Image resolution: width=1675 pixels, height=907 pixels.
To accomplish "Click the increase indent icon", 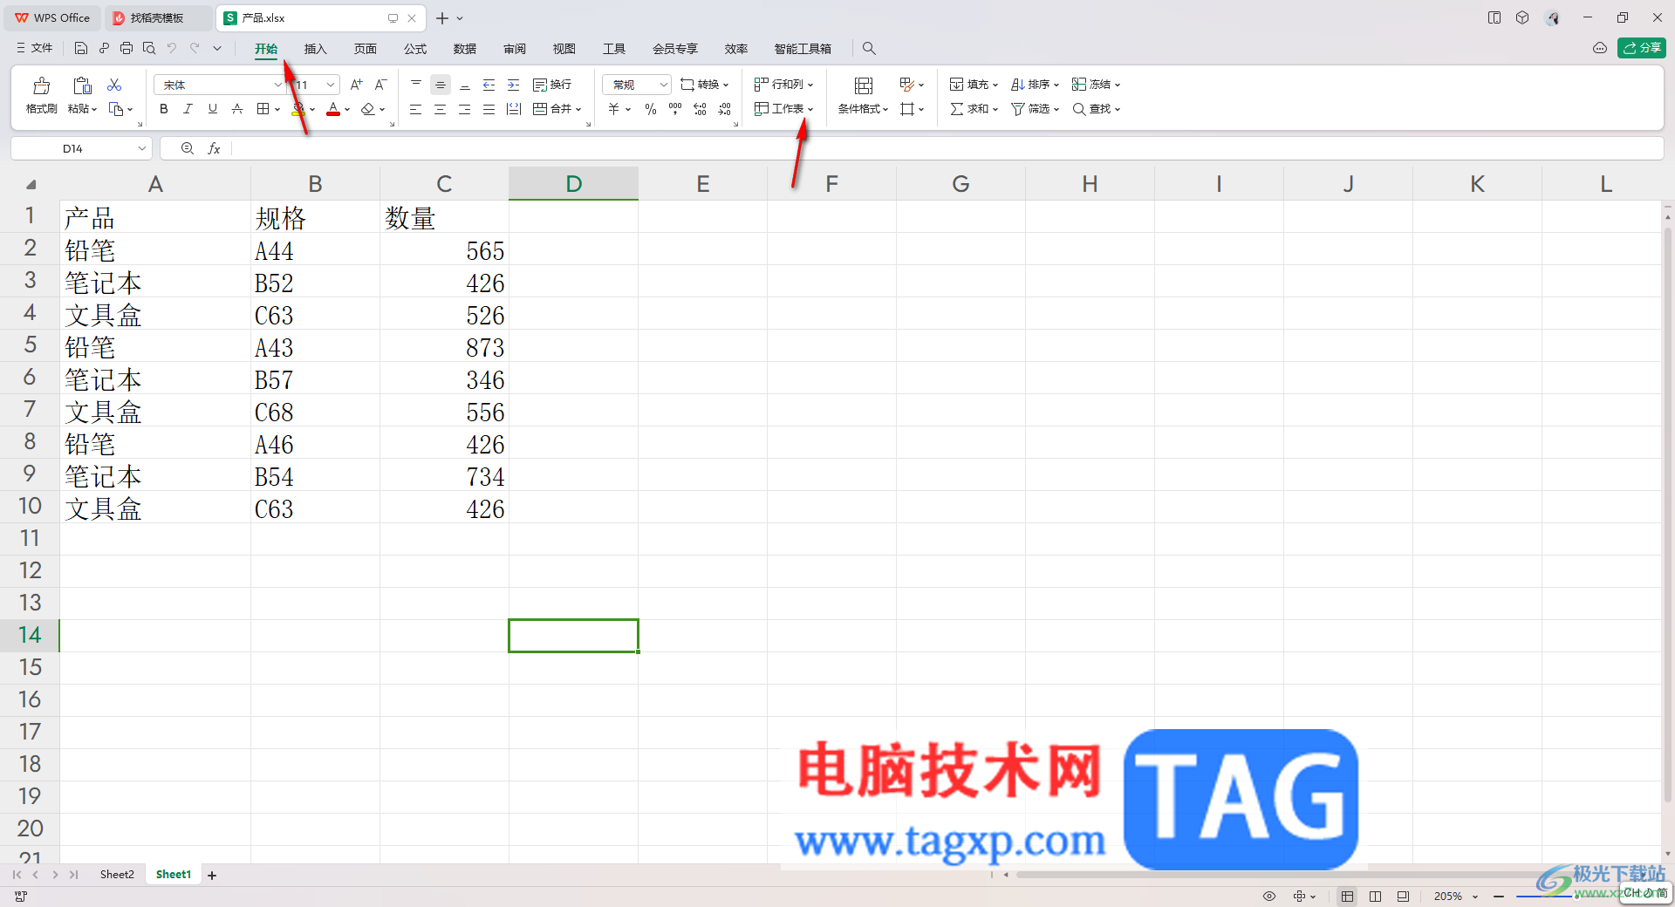I will [514, 85].
